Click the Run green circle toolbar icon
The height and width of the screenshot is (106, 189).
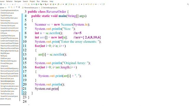[36, 4]
